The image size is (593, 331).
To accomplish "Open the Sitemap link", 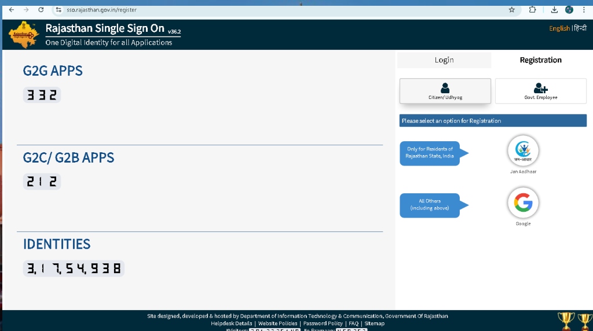I will pos(375,323).
